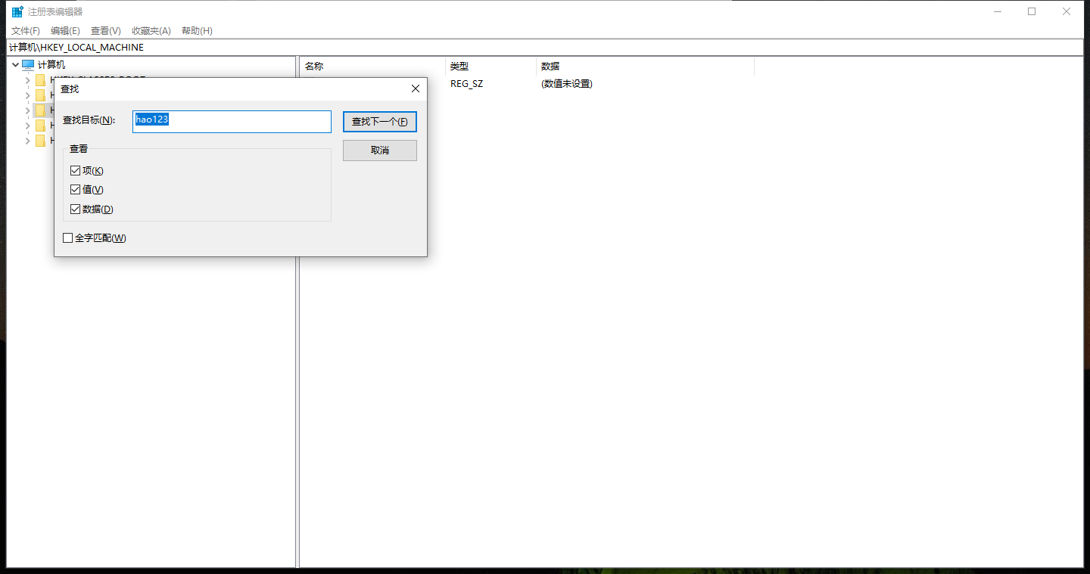This screenshot has width=1090, height=574.
Task: Open the 编辑(E) menu
Action: point(65,30)
